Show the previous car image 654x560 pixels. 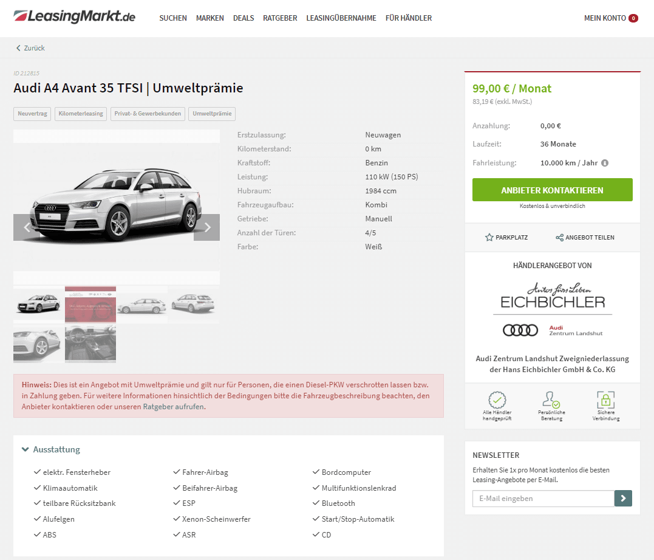click(x=27, y=227)
